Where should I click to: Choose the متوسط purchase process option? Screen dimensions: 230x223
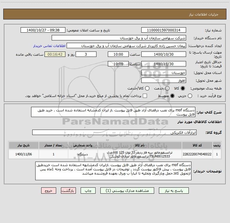pos(172,96)
